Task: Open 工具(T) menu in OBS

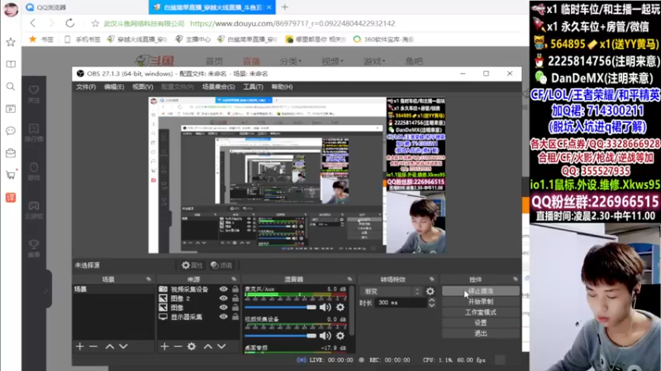Action: [253, 87]
